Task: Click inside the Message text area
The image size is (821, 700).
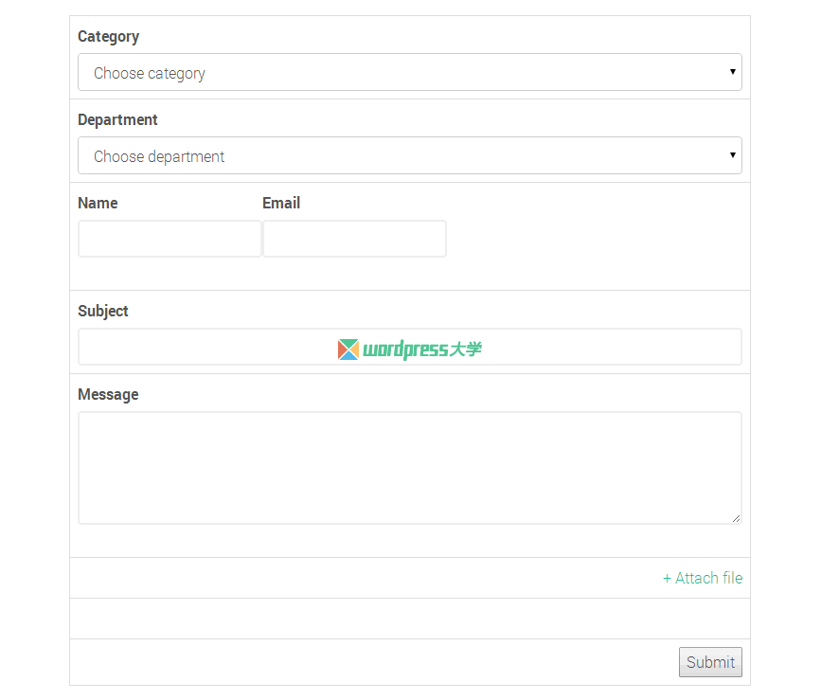Action: [409, 468]
